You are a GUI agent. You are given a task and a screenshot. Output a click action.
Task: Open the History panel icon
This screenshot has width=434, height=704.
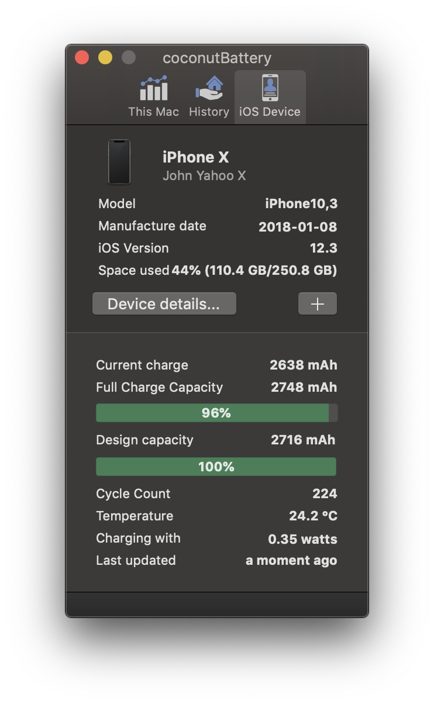(x=209, y=89)
